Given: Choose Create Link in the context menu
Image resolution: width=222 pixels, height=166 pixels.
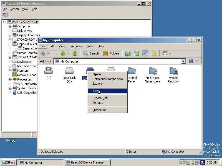Looking at the screenshot, I should [x=107, y=98].
